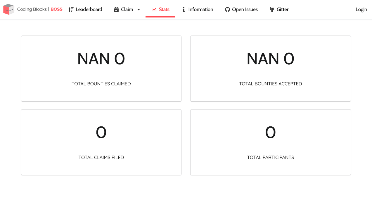Click the Coding Blocks cube logo
372x210 pixels.
coord(9,9)
